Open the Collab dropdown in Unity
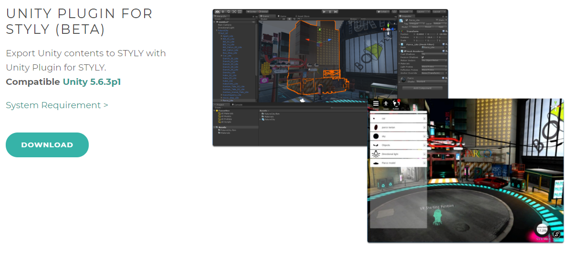Image resolution: width=575 pixels, height=255 pixels. 384,11
